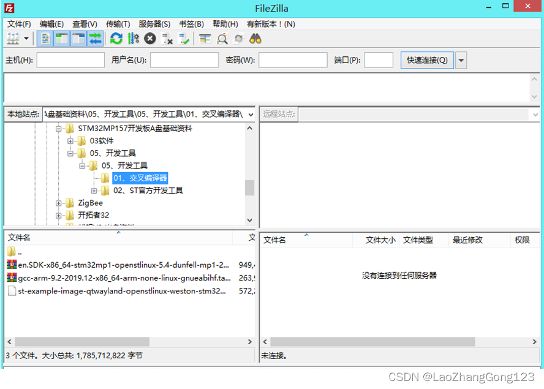This screenshot has height=389, width=544.
Task: Open the 帮助(H) menu
Action: 225,24
